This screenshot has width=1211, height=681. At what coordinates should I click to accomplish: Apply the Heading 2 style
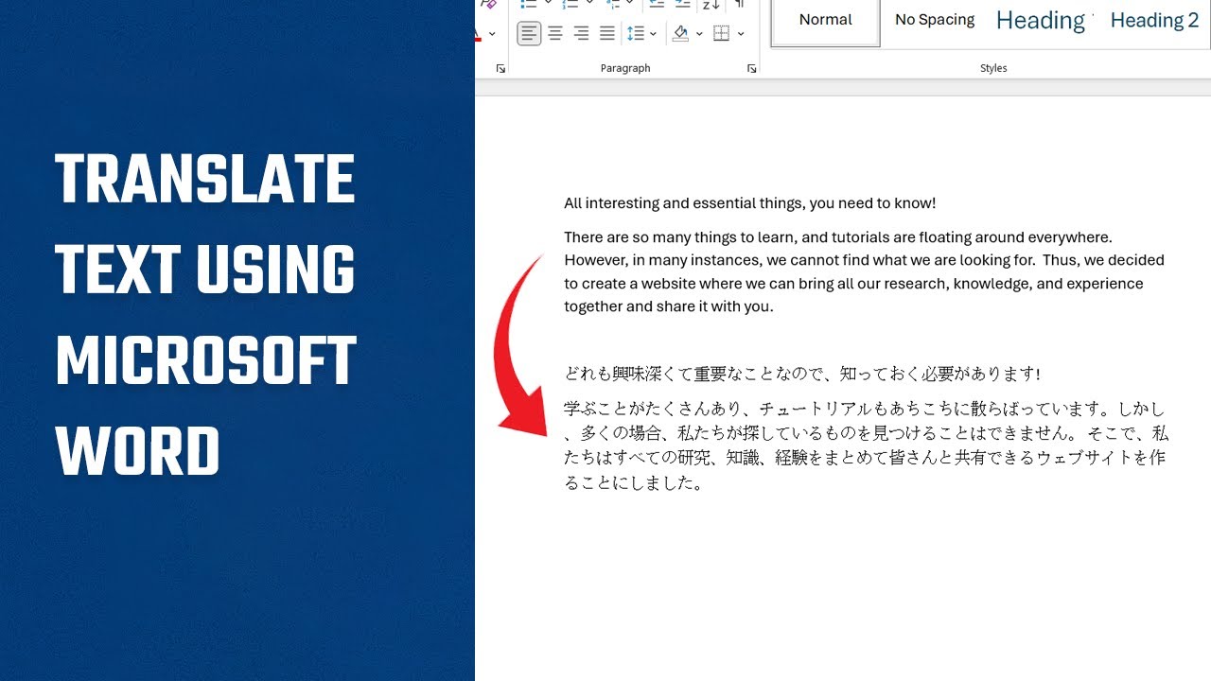pos(1154,21)
